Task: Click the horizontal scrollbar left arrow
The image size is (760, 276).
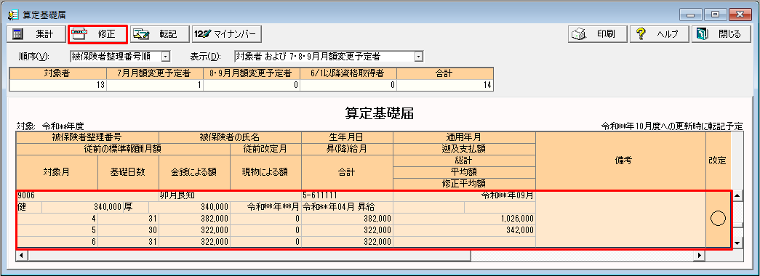Action: pos(20,255)
